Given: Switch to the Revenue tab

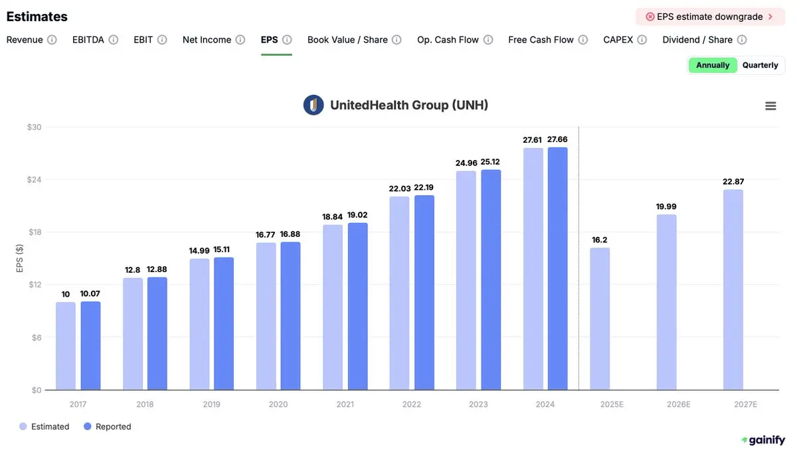Looking at the screenshot, I should point(25,40).
